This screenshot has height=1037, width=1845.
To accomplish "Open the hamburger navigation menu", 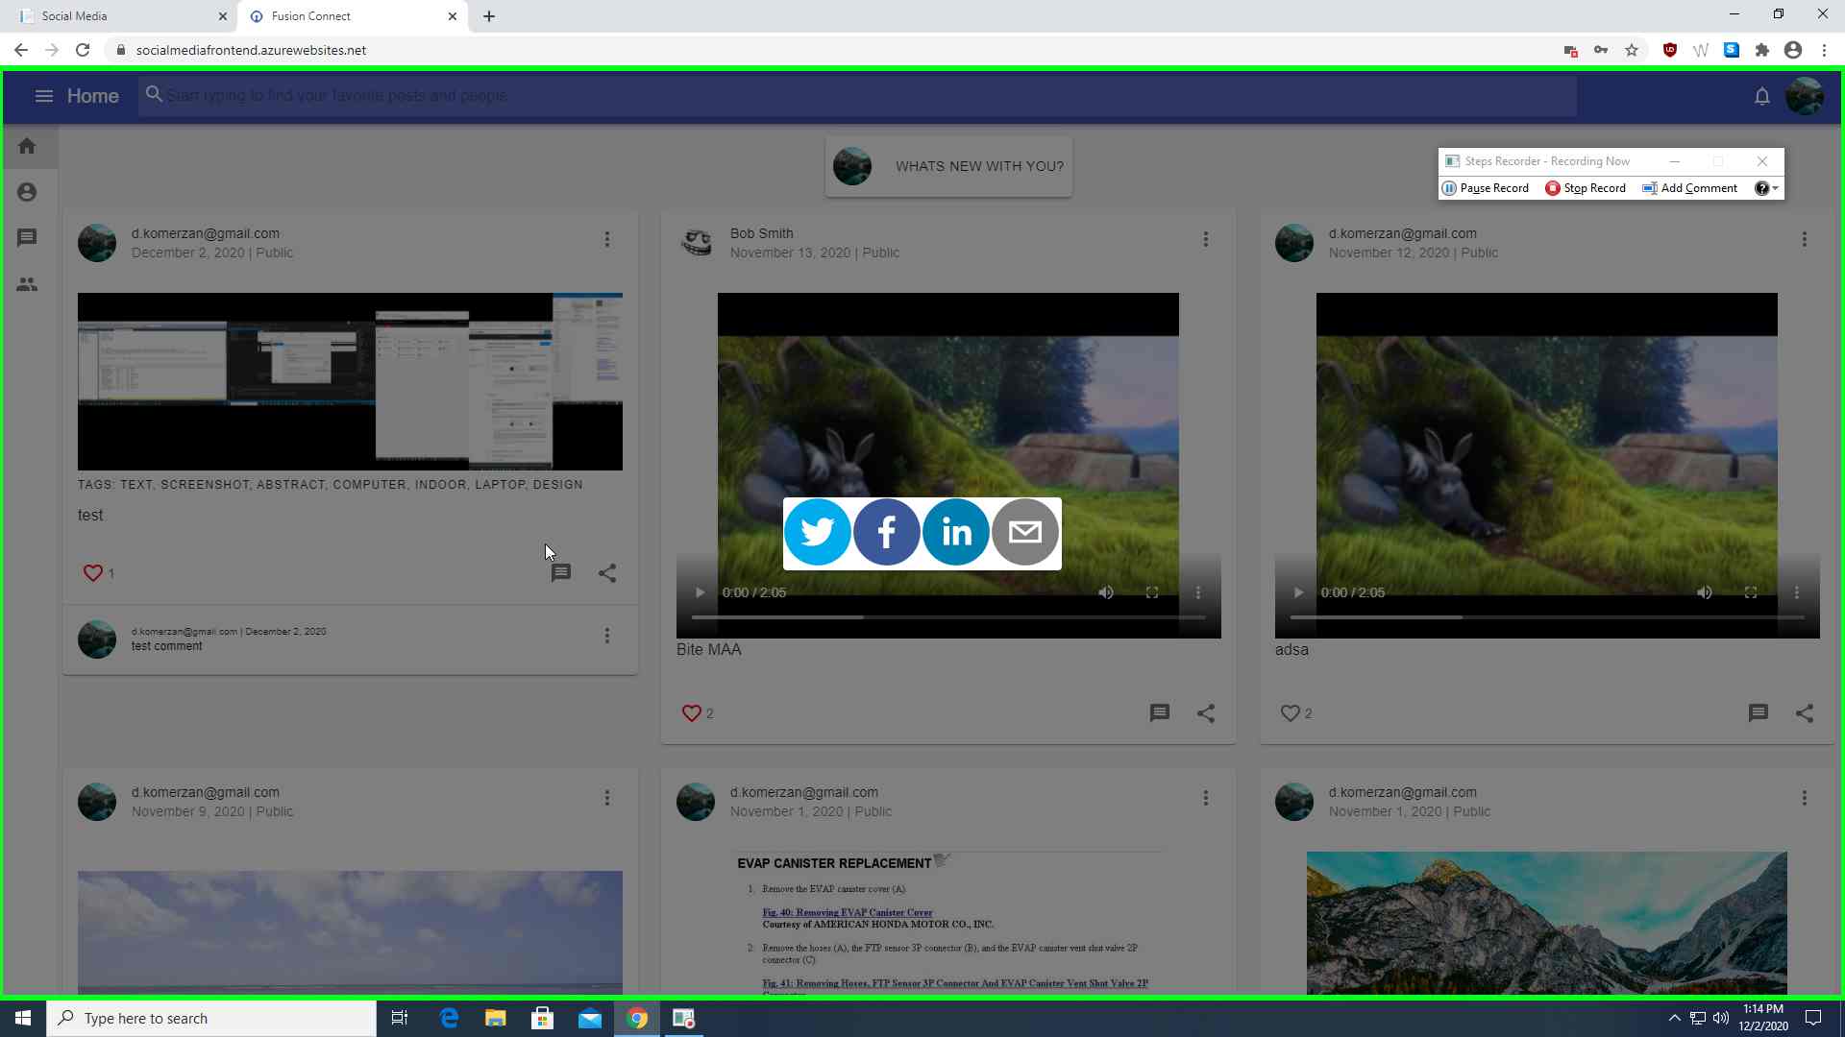I will click(x=43, y=96).
